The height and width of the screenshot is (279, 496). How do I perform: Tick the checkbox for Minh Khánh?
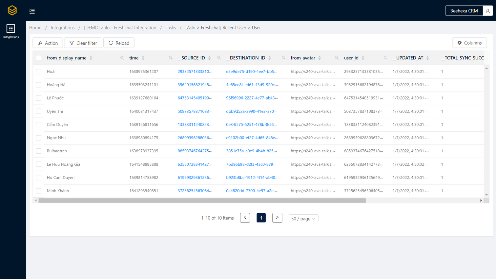39,191
